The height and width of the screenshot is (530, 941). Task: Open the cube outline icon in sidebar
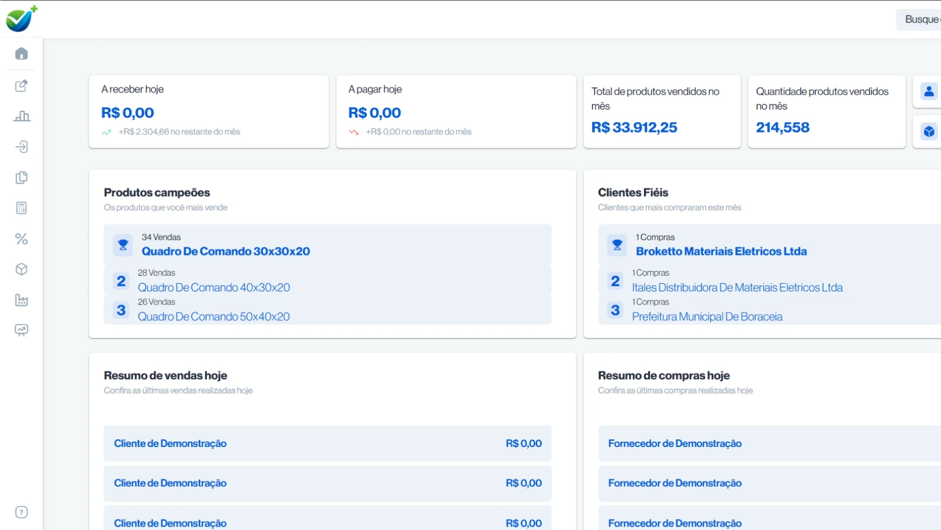(21, 269)
